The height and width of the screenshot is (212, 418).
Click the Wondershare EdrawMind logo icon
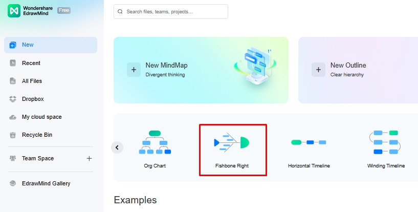coord(13,11)
